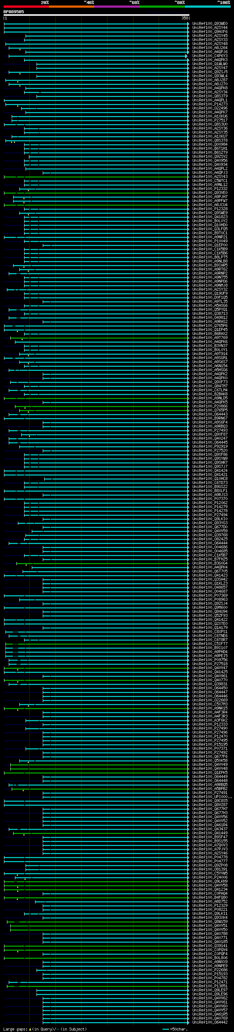234x1032 pixels.
Task: Click the 358 query length label
Action: click(184, 18)
